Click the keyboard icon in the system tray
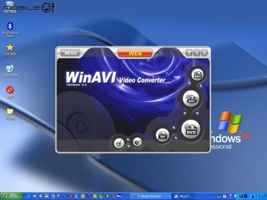This screenshot has width=267, height=200. (x=219, y=197)
